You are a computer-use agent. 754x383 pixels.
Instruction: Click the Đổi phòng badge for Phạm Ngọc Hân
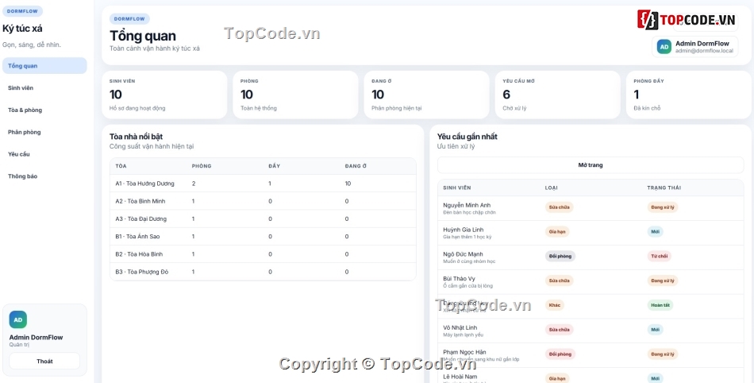click(x=560, y=354)
